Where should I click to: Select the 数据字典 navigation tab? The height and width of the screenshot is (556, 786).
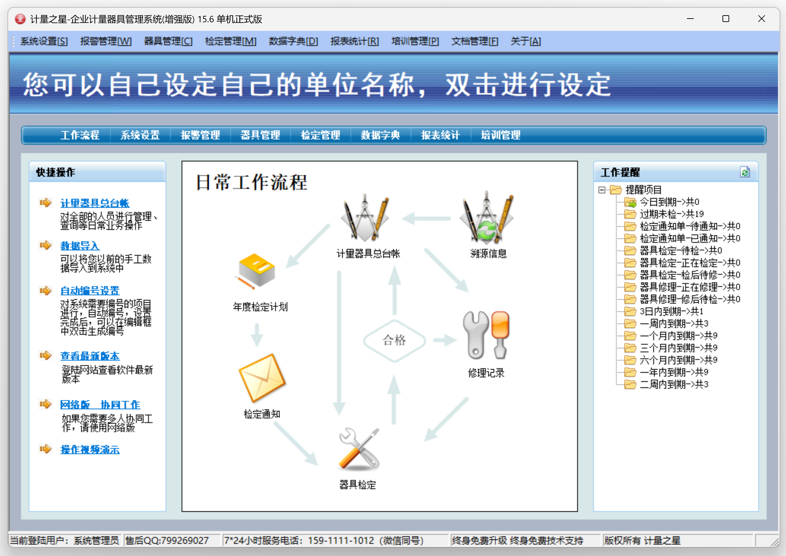(380, 135)
